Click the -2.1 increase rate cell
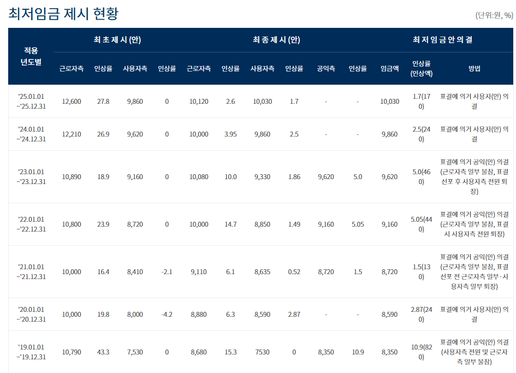The width and height of the screenshot is (516, 373). [167, 271]
